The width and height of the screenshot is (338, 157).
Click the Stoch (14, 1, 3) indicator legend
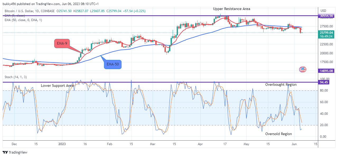pos(16,77)
